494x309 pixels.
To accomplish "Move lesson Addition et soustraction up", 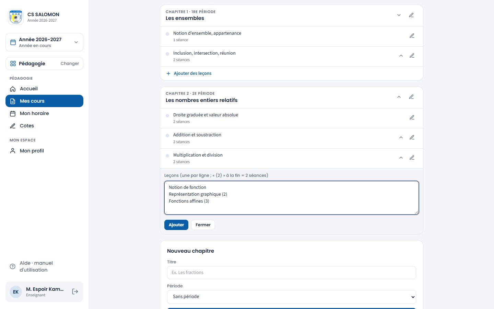I will click(401, 137).
